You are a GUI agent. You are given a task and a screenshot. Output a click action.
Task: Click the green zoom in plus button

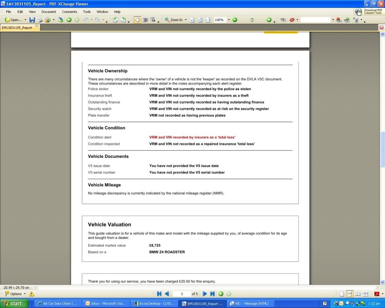(x=269, y=20)
